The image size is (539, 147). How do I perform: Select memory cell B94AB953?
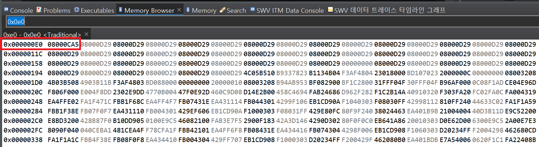[x=292, y=83]
